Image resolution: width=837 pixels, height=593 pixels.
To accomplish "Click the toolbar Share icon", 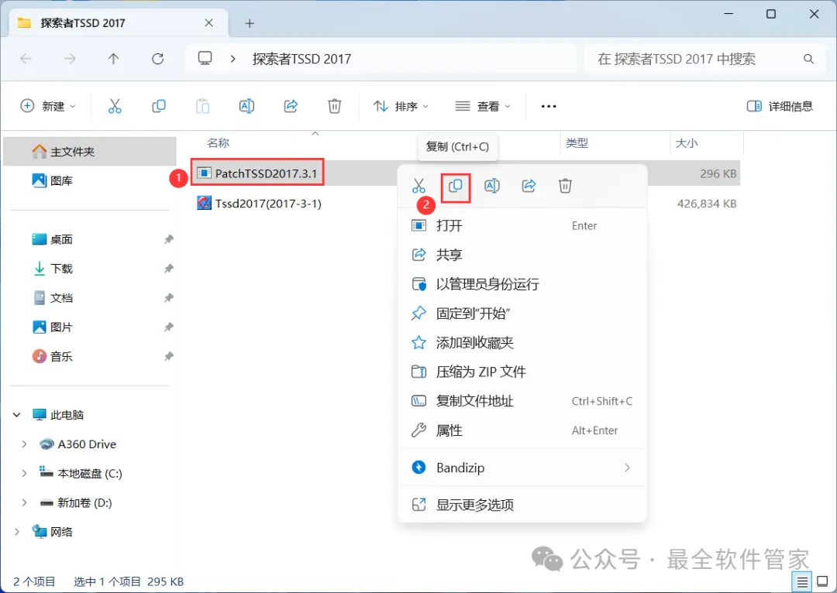I will pyautogui.click(x=291, y=106).
